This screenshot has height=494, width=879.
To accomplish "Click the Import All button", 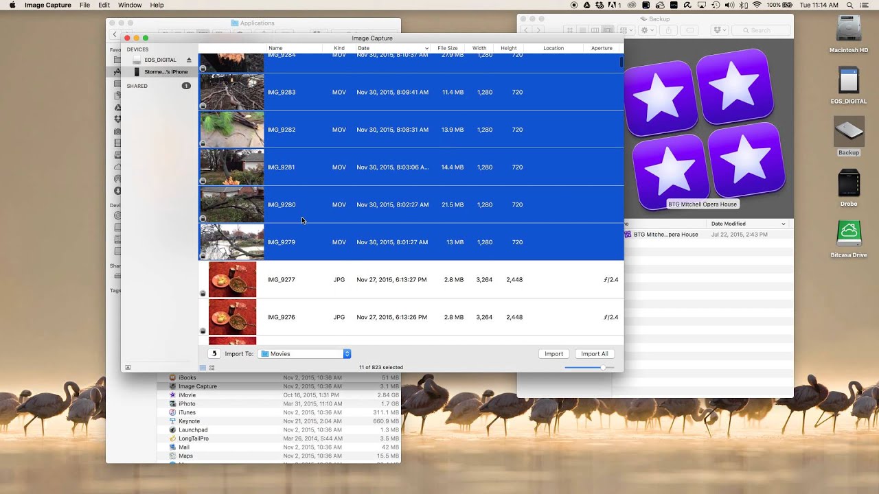I will [595, 354].
